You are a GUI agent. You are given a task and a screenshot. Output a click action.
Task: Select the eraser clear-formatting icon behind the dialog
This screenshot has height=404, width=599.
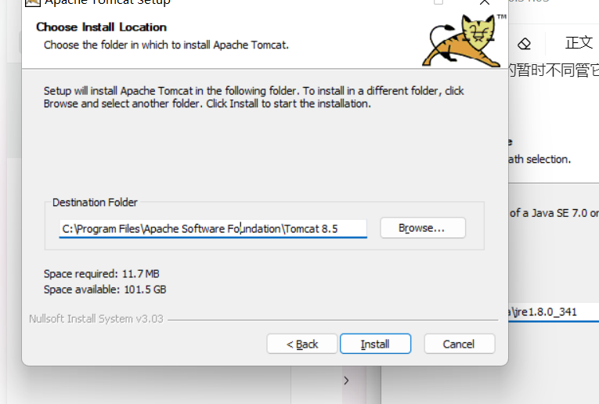[524, 44]
